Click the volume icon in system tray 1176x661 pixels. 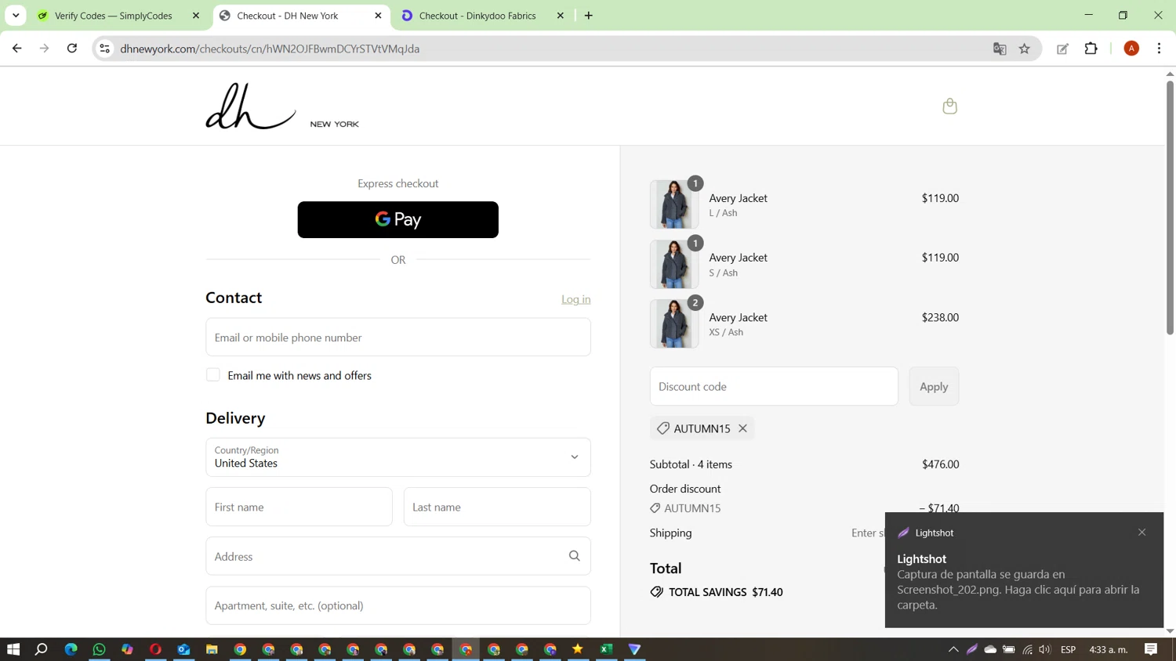[x=1045, y=649]
